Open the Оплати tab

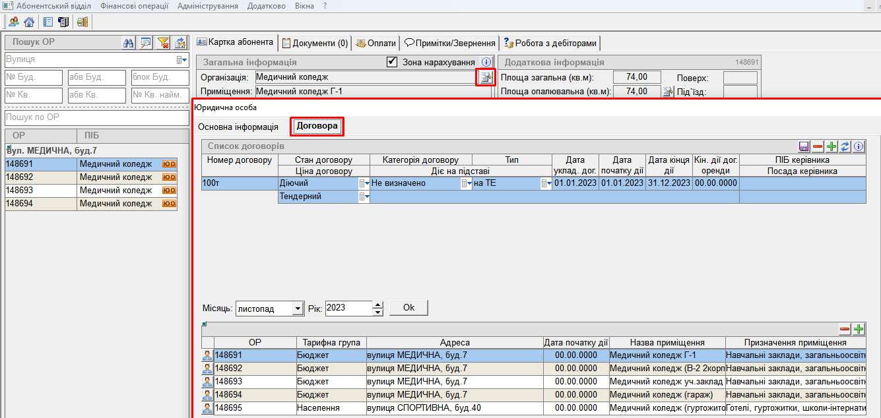click(375, 43)
